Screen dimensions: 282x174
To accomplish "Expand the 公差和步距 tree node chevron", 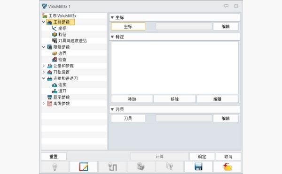I will click(44, 66).
